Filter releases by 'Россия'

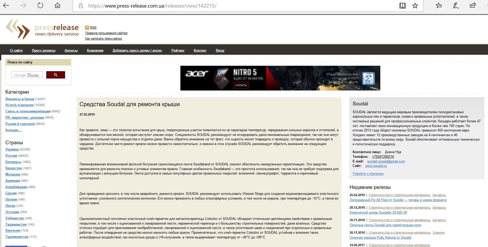[x=11, y=155]
